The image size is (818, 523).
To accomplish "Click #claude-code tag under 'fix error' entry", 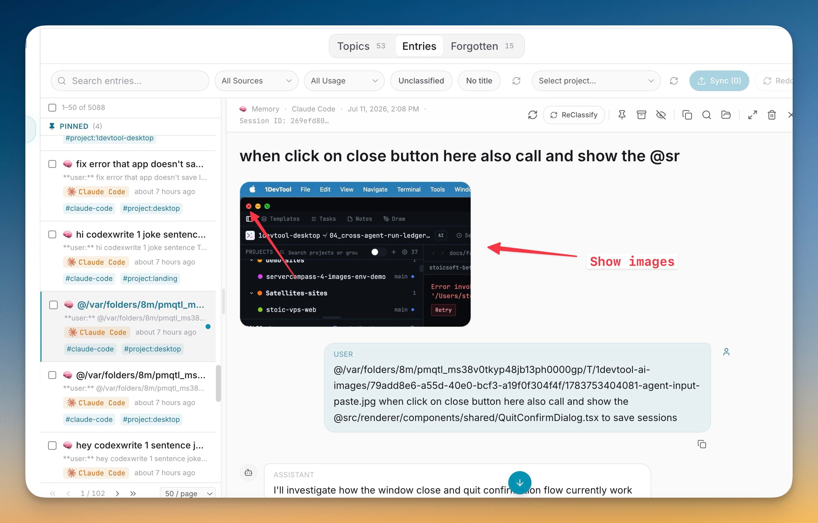I will (x=89, y=208).
